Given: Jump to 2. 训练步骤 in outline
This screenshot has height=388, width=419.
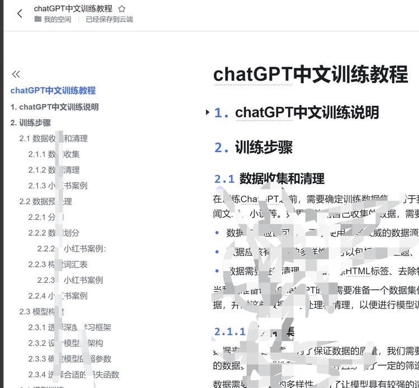Looking at the screenshot, I should 31,123.
